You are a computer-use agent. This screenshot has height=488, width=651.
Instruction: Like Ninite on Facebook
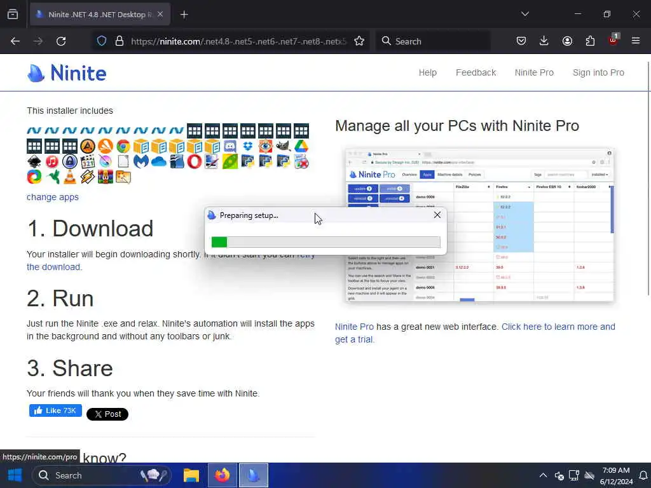[55, 410]
